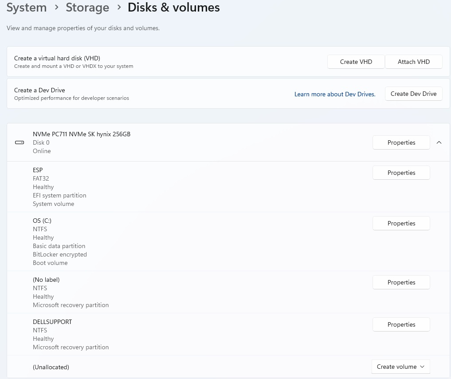The height and width of the screenshot is (379, 451).
Task: Select the (Unallocated) space row
Action: (51, 367)
